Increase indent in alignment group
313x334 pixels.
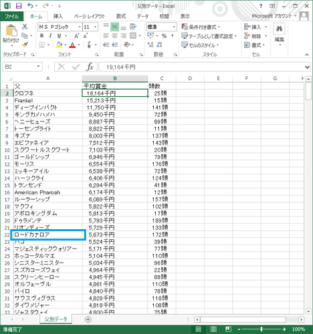(115, 45)
